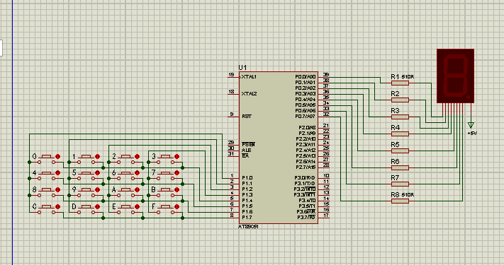The width and height of the screenshot is (504, 265).
Task: Select resistor R1
Action: point(401,83)
